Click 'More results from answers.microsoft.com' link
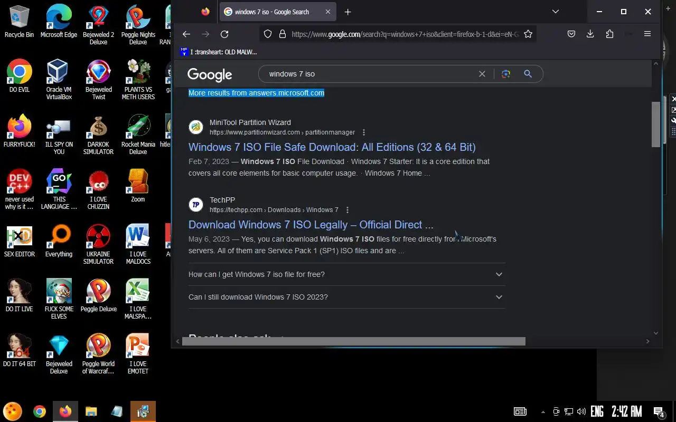This screenshot has height=422, width=676. pyautogui.click(x=256, y=93)
